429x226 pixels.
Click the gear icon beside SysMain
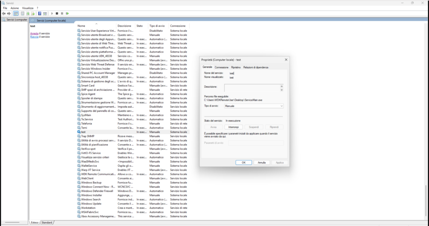(79, 115)
